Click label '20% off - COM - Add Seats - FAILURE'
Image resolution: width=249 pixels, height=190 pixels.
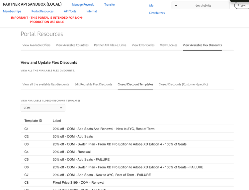81,159
